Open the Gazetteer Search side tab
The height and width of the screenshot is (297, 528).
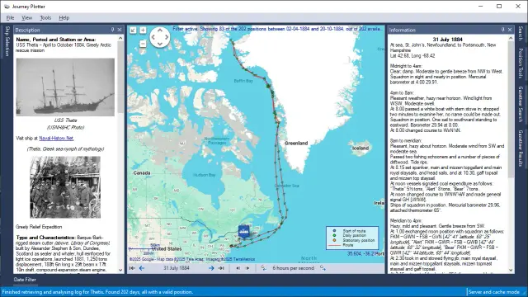point(521,104)
